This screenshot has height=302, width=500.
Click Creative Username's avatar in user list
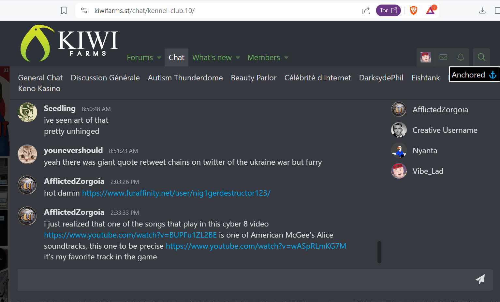coord(399,130)
